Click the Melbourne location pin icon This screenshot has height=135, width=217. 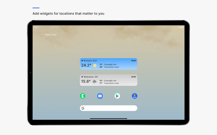82,77
